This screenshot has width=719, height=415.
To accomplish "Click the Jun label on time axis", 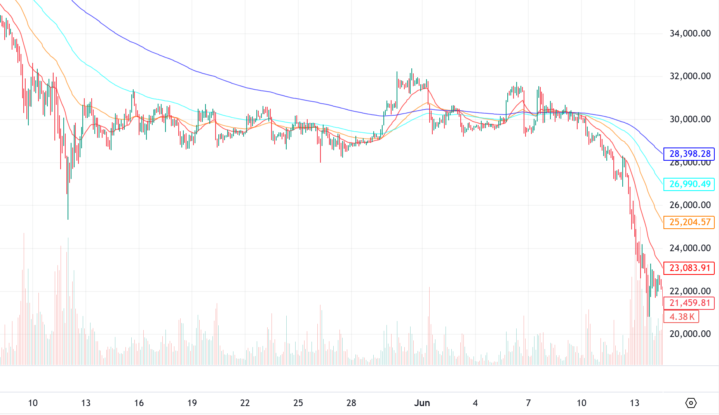I will click(x=422, y=403).
